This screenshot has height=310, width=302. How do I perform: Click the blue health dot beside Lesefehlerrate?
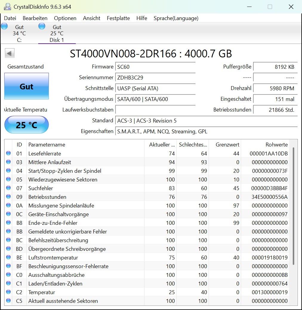pos(8,153)
